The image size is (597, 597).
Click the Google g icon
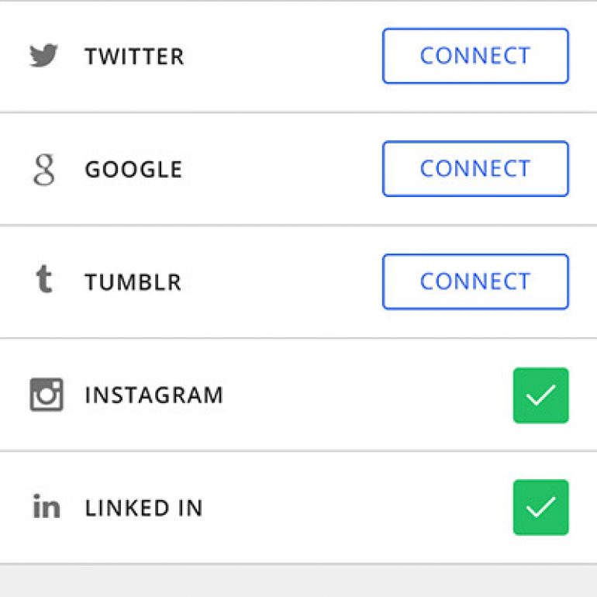coord(44,170)
